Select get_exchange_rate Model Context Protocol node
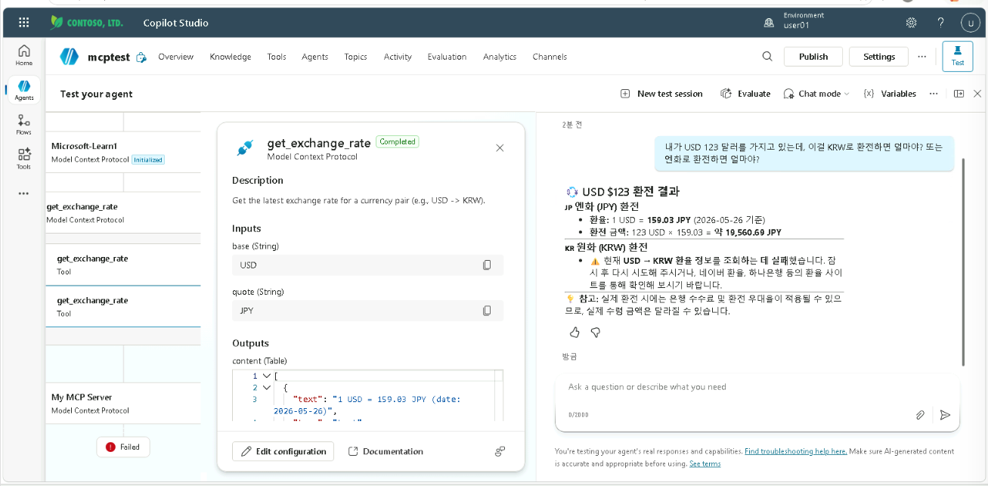988x486 pixels. [x=123, y=212]
